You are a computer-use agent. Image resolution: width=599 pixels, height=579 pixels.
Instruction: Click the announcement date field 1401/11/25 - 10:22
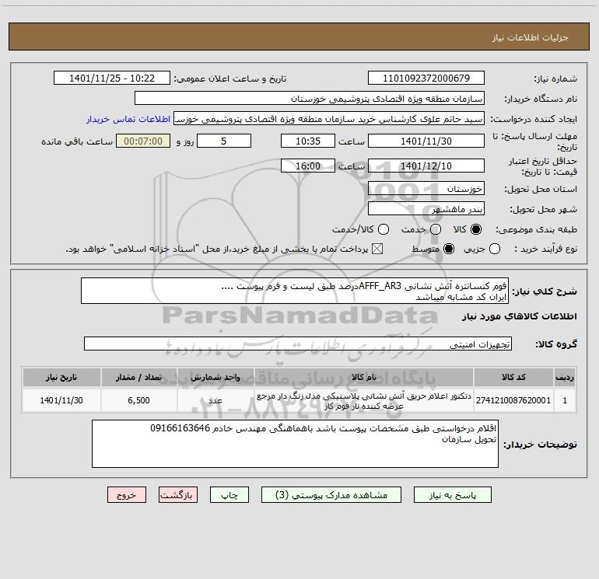[112, 78]
